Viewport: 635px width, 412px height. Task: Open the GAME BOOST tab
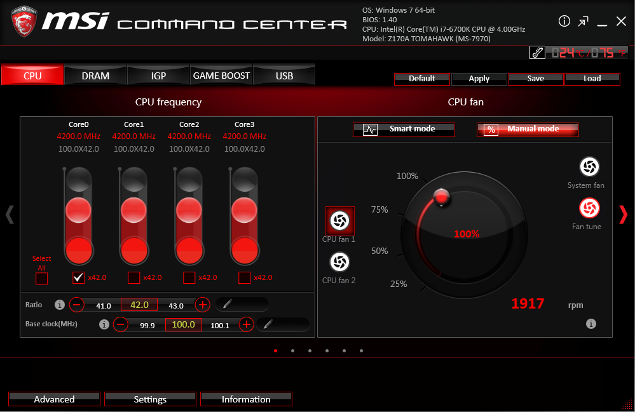coord(221,76)
